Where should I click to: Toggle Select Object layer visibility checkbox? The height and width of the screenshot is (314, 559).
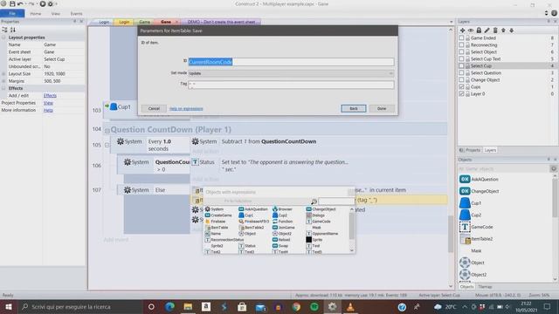(x=461, y=52)
